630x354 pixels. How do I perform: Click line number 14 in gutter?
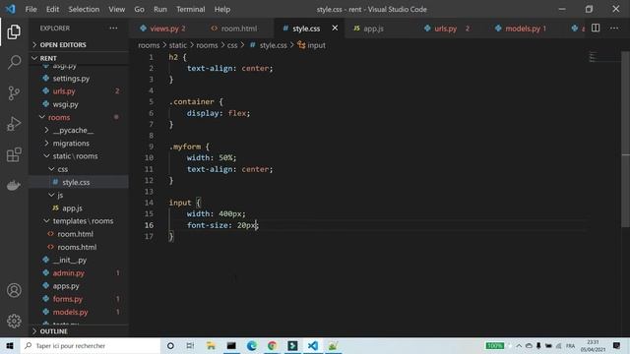click(x=149, y=203)
